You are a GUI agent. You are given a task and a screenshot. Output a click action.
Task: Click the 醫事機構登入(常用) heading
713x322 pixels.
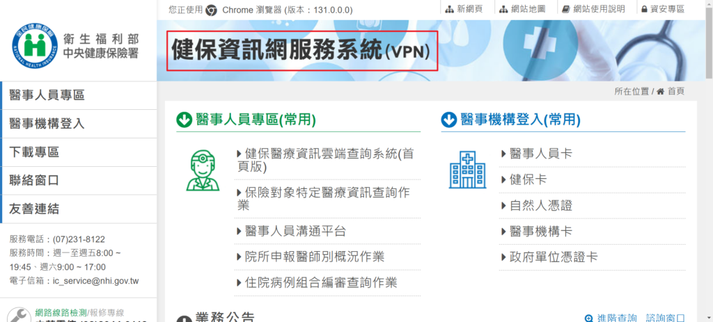(x=521, y=120)
